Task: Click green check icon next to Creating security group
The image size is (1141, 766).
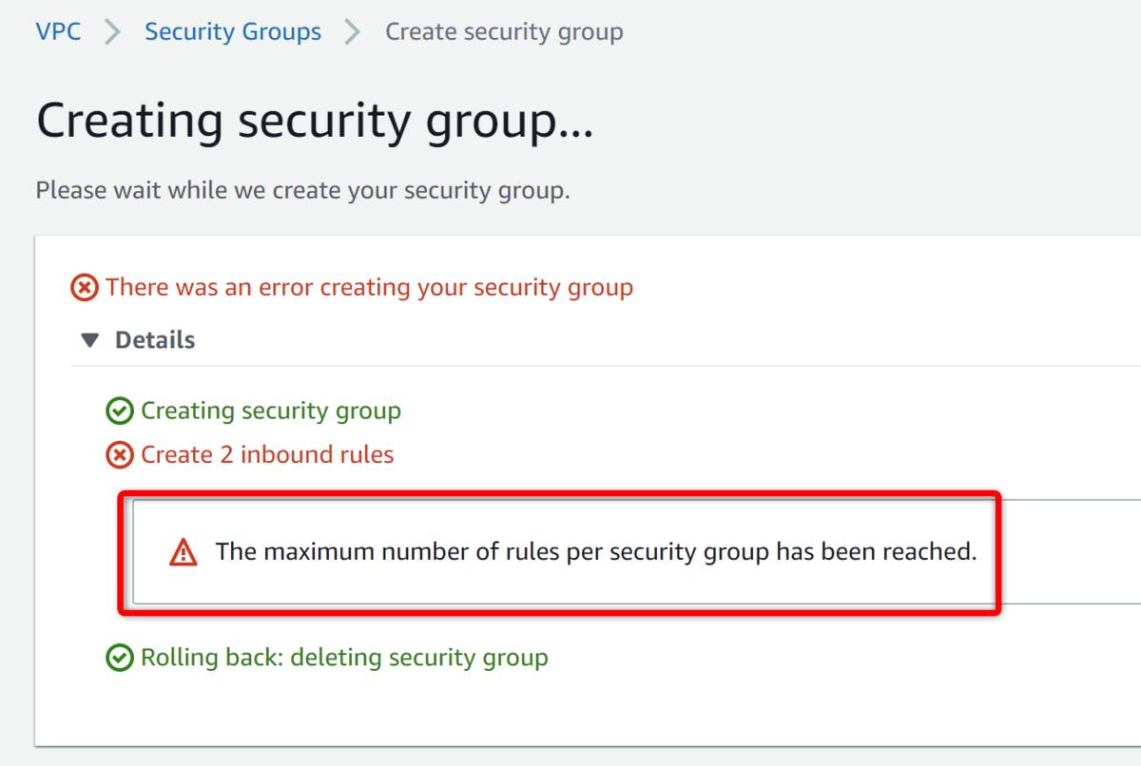Action: pyautogui.click(x=119, y=412)
